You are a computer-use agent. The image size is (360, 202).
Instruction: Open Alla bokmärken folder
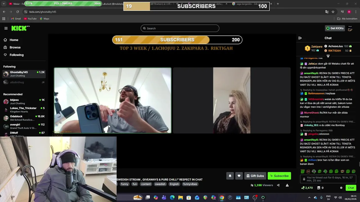347,19
